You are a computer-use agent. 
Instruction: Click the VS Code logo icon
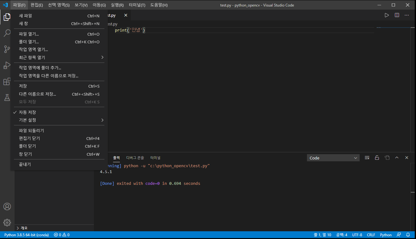pyautogui.click(x=5, y=5)
